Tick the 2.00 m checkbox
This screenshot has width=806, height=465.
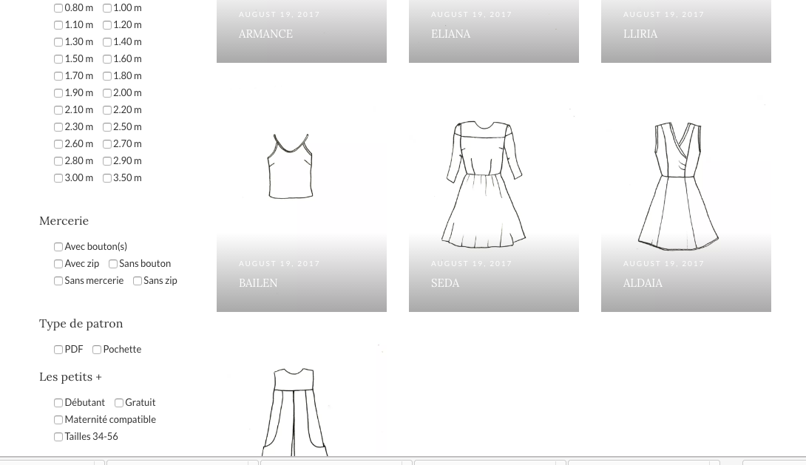click(107, 93)
